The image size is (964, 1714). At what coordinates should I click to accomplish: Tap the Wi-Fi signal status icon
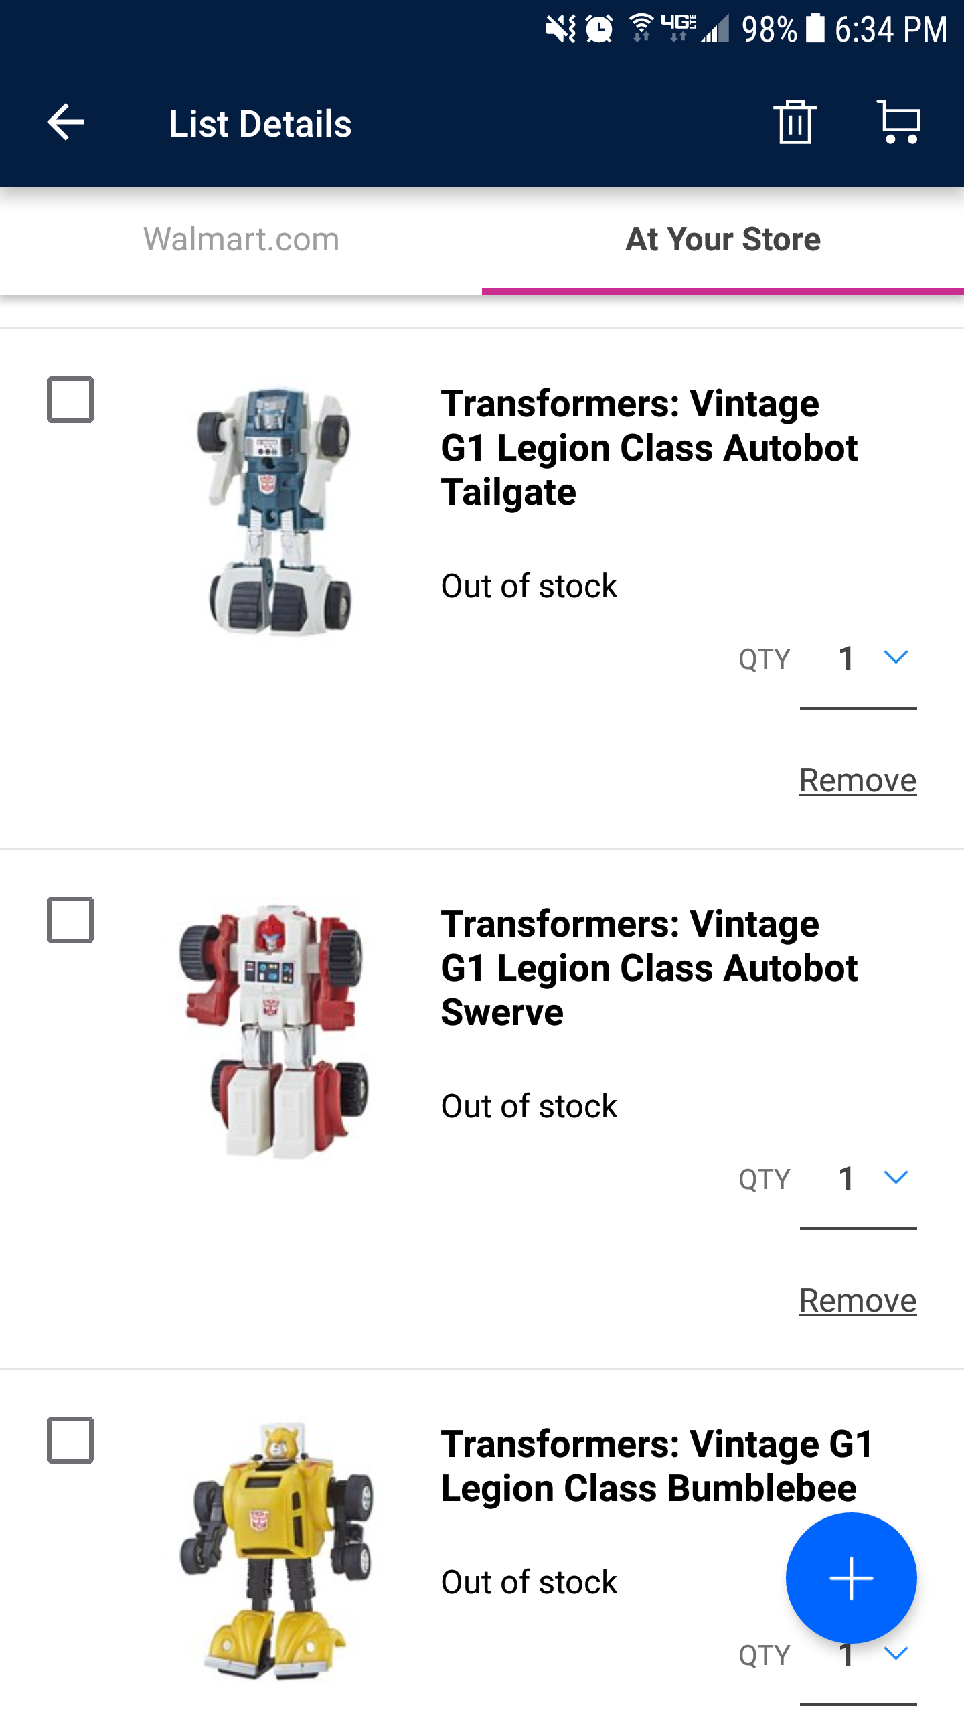pyautogui.click(x=641, y=29)
